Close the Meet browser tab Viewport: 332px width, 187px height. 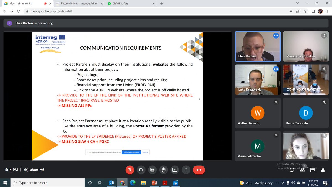50,4
